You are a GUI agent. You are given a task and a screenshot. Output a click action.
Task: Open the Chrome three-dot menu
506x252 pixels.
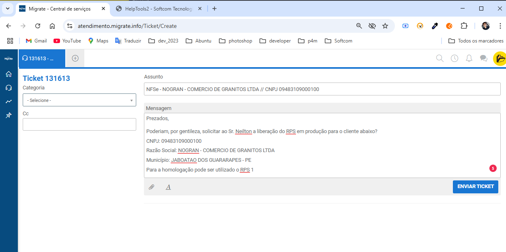tap(500, 25)
